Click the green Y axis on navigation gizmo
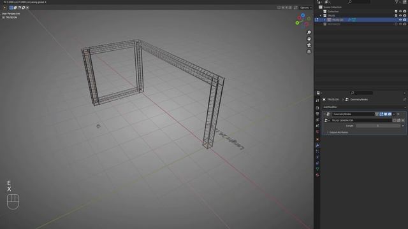Screen dimensions: 408x229 click(x=297, y=23)
